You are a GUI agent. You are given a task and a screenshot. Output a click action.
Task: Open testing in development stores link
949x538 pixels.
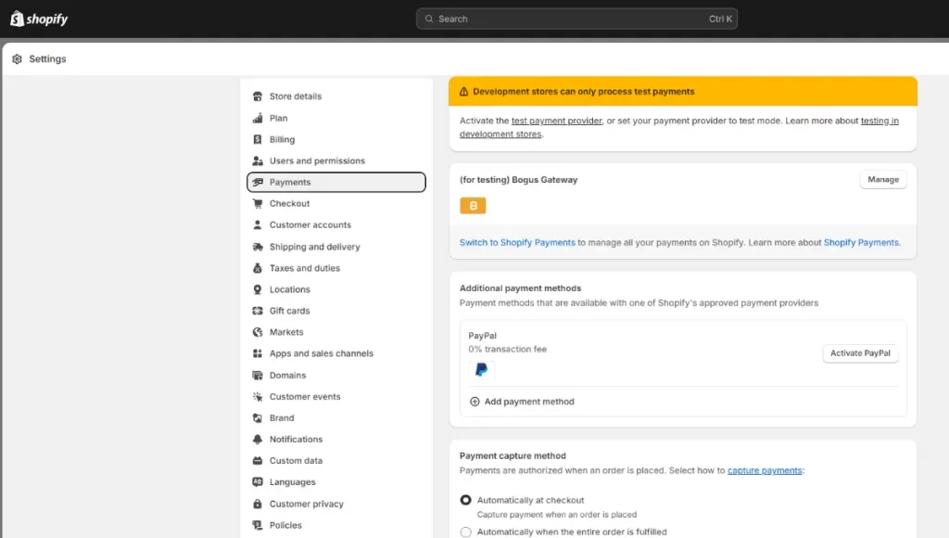pyautogui.click(x=879, y=121)
